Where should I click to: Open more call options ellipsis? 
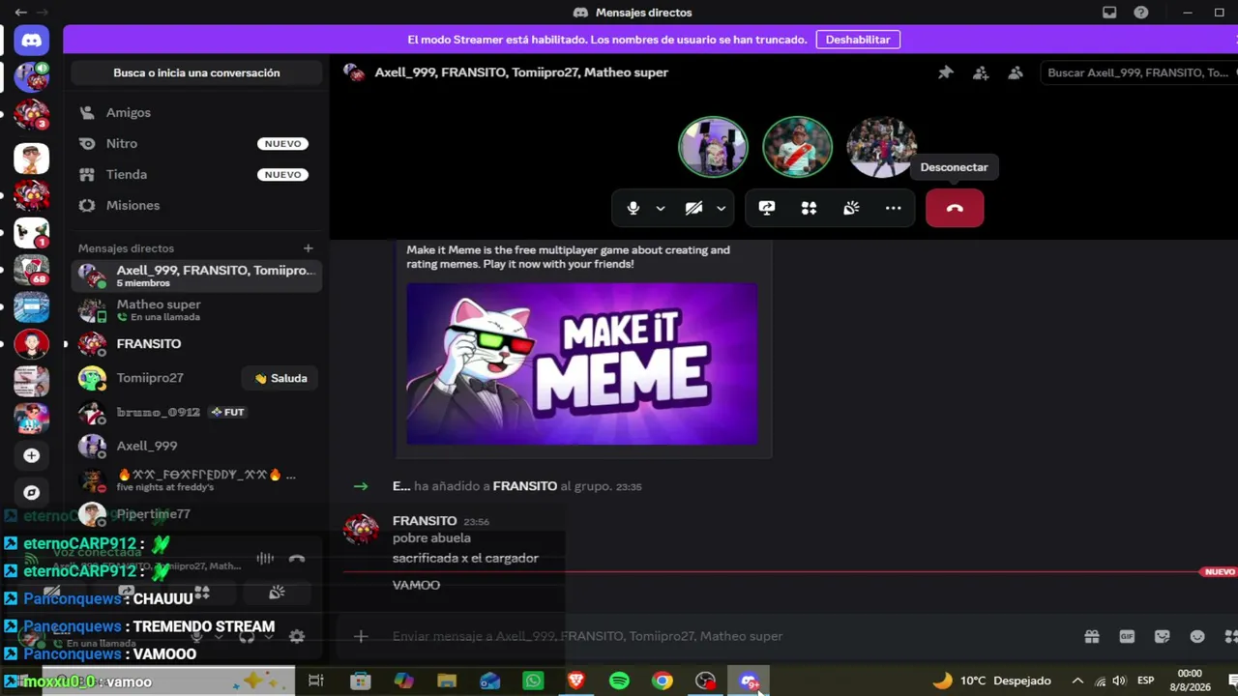point(894,208)
